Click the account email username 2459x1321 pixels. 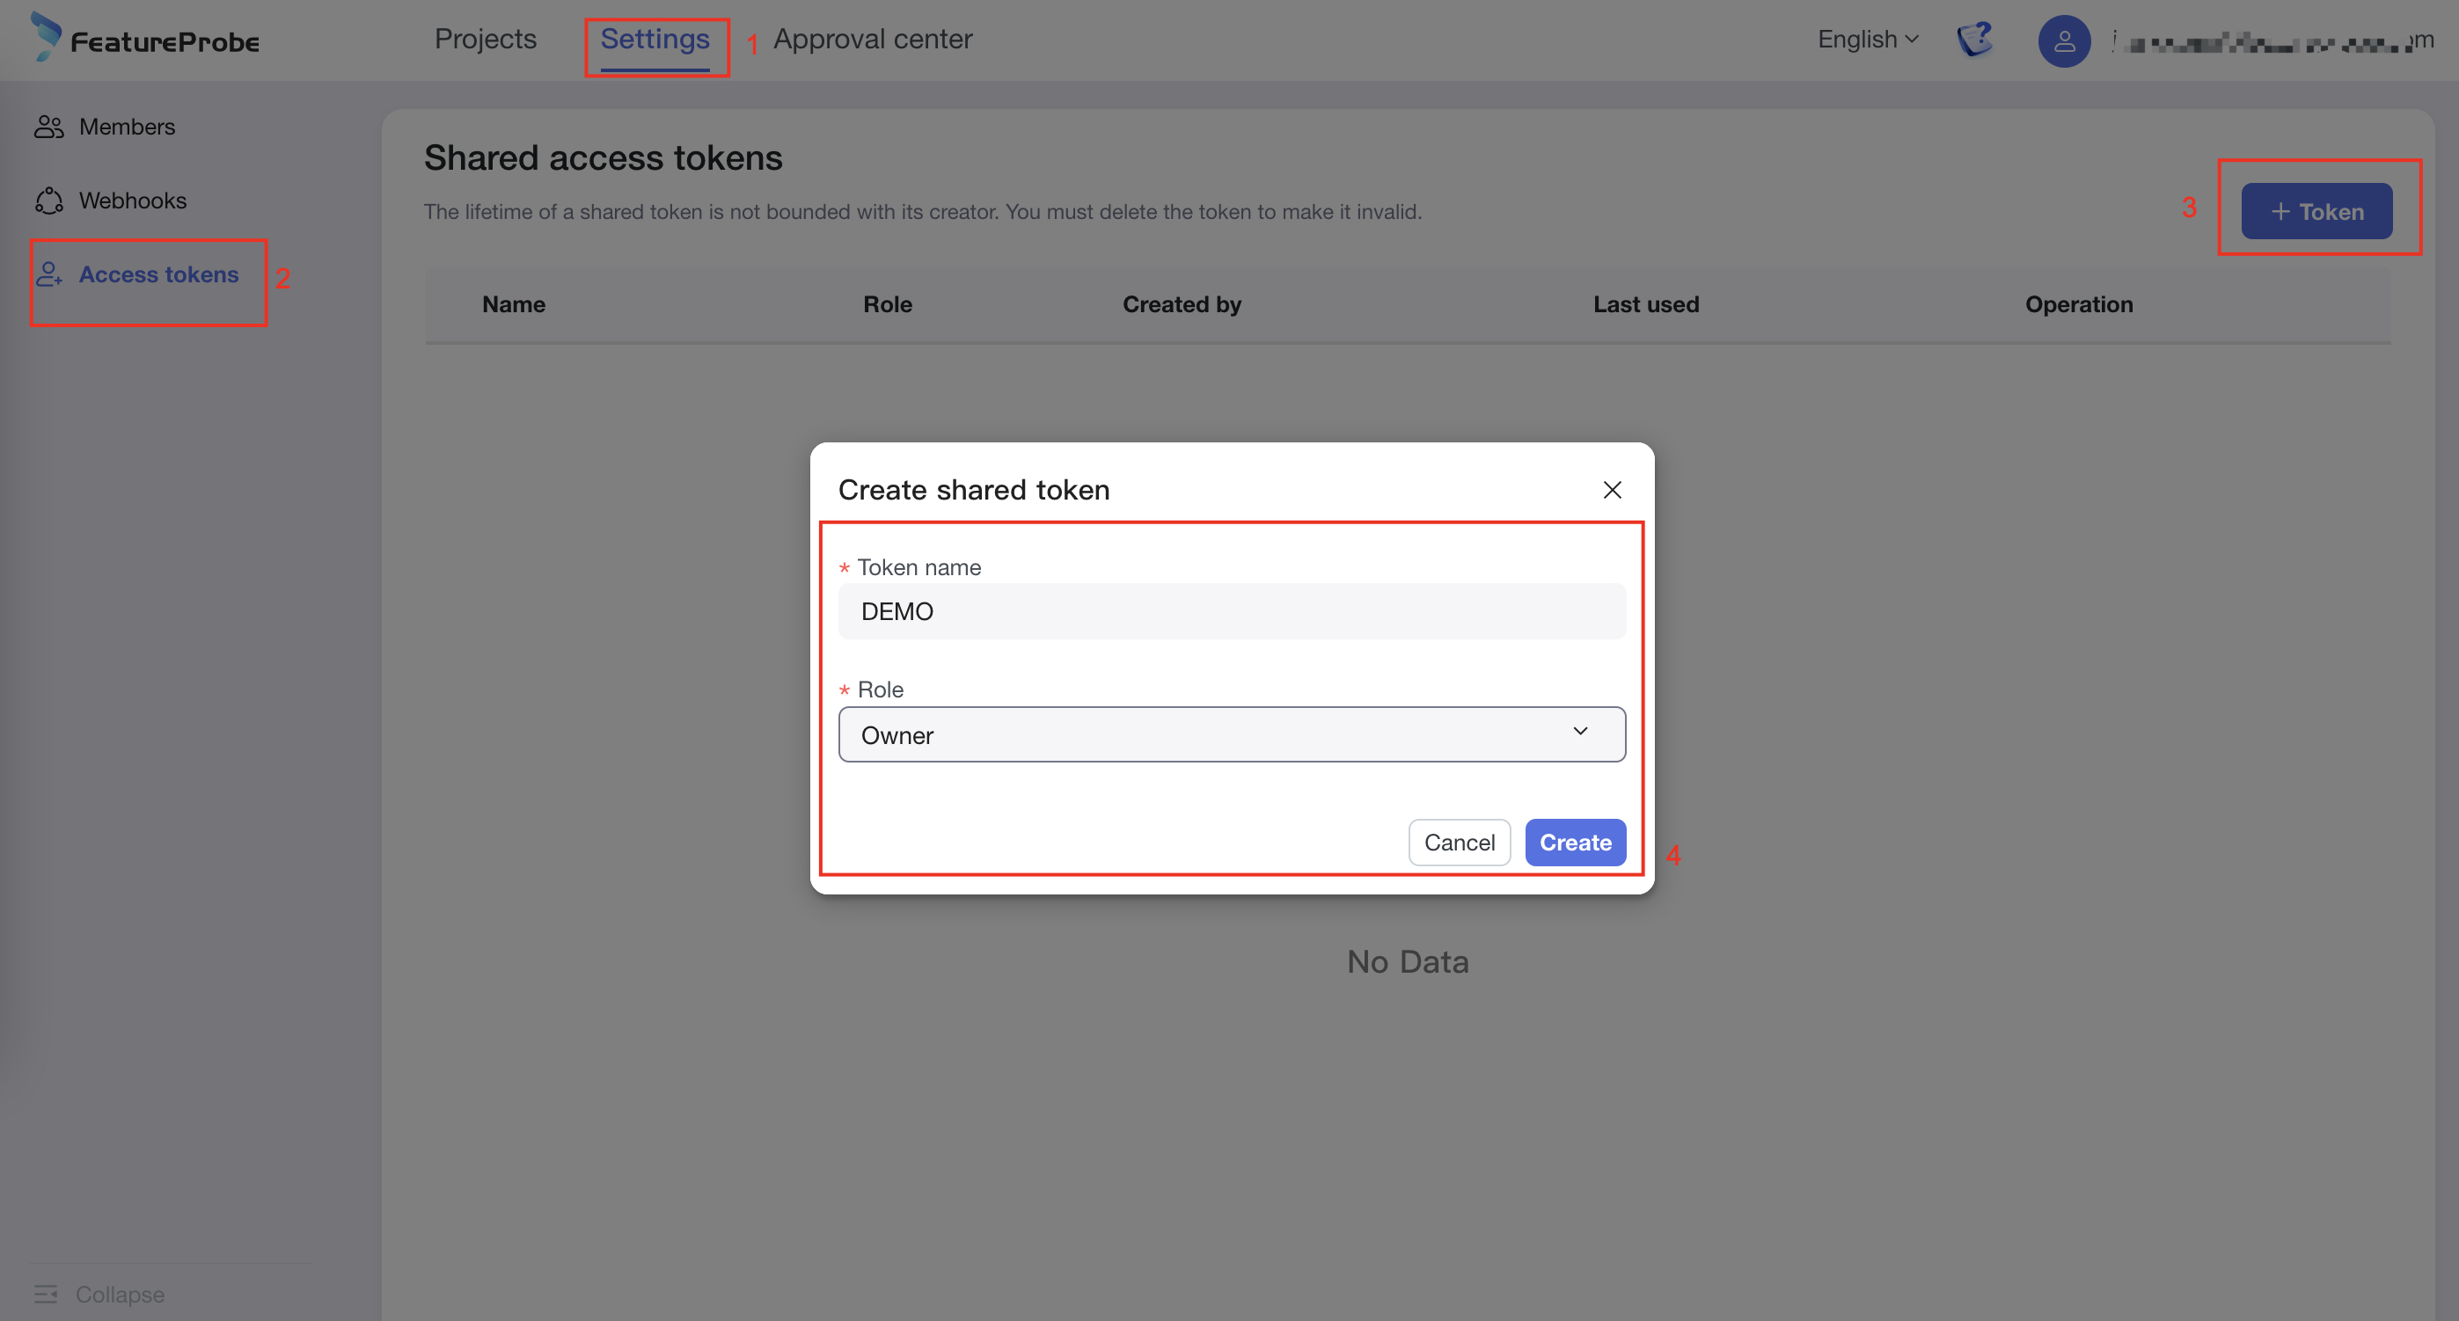tap(2272, 42)
